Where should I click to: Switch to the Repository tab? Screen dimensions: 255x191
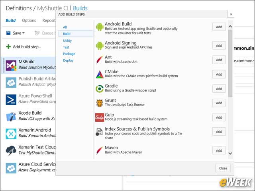(49, 20)
